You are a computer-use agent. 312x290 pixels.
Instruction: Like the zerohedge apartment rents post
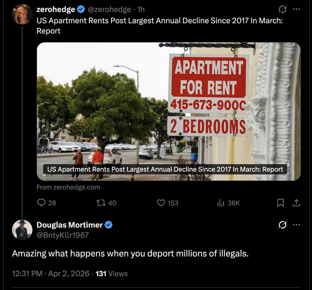pyautogui.click(x=161, y=203)
